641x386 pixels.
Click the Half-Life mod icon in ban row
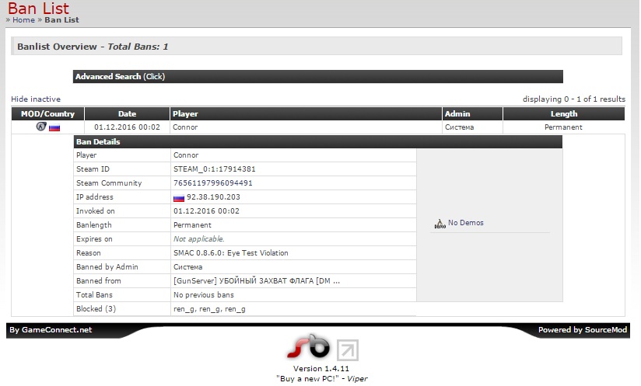[41, 127]
